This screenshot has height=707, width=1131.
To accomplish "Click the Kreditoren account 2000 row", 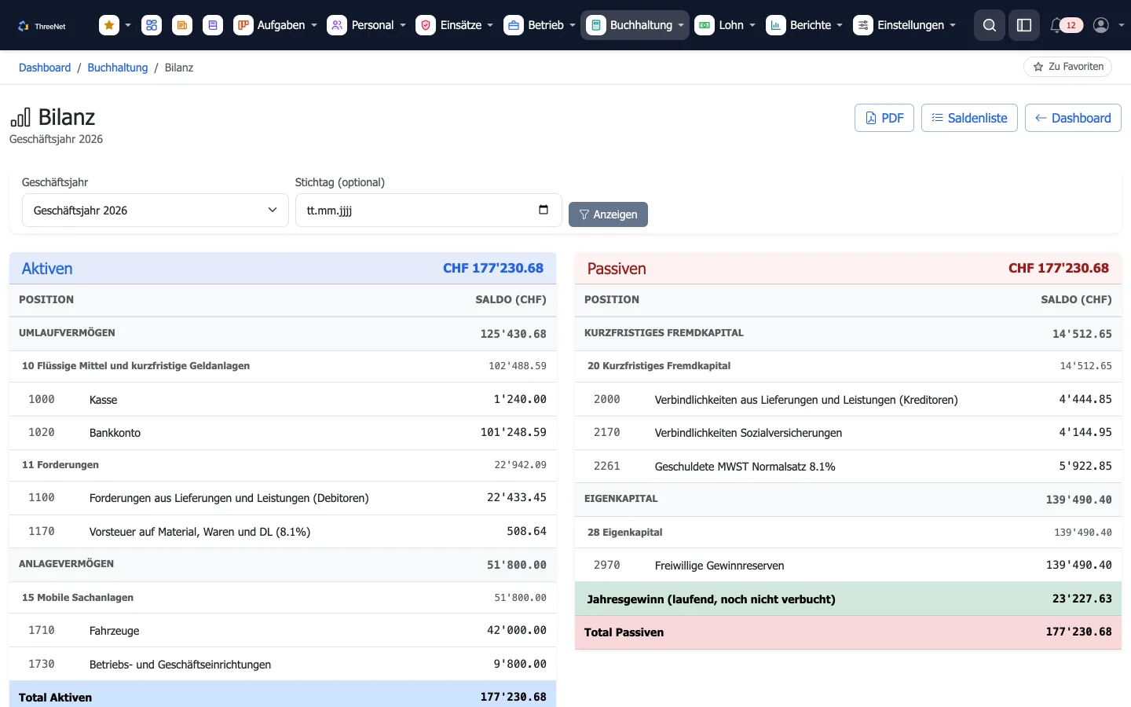I will coord(848,399).
